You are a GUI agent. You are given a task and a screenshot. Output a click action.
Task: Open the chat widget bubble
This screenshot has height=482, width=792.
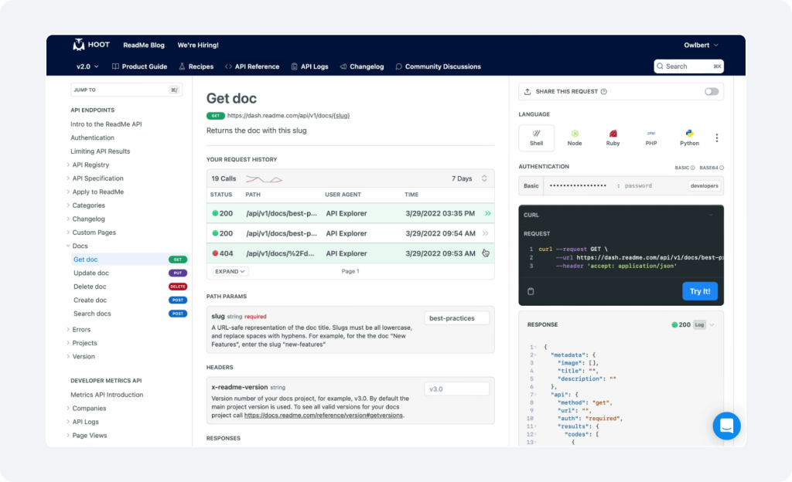[726, 426]
